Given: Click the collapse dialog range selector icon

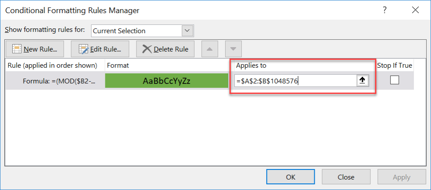Looking at the screenshot, I should pos(362,81).
